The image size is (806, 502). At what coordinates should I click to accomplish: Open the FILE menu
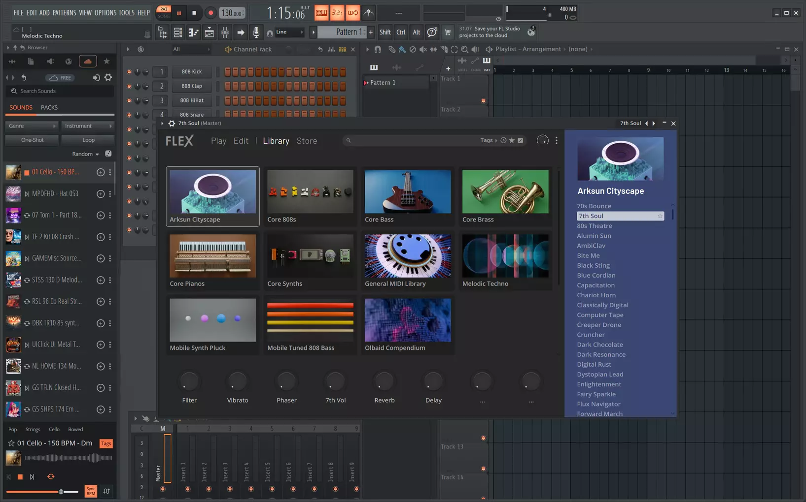[x=18, y=13]
